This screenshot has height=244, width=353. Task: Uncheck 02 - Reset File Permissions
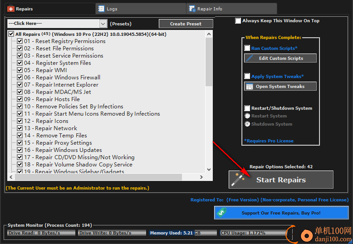(x=20, y=49)
